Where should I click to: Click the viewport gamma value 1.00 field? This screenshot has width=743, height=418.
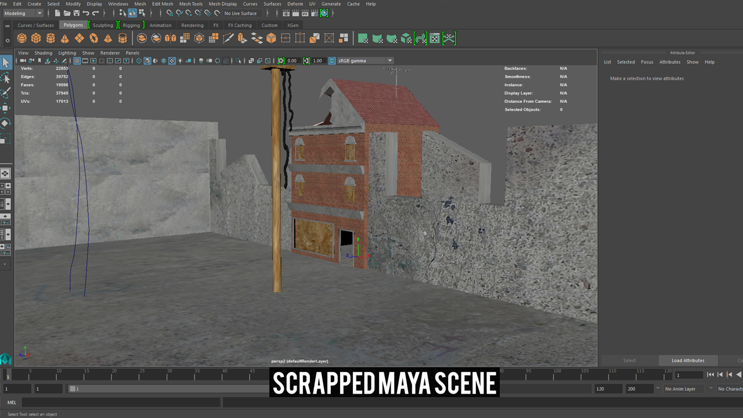tap(318, 60)
